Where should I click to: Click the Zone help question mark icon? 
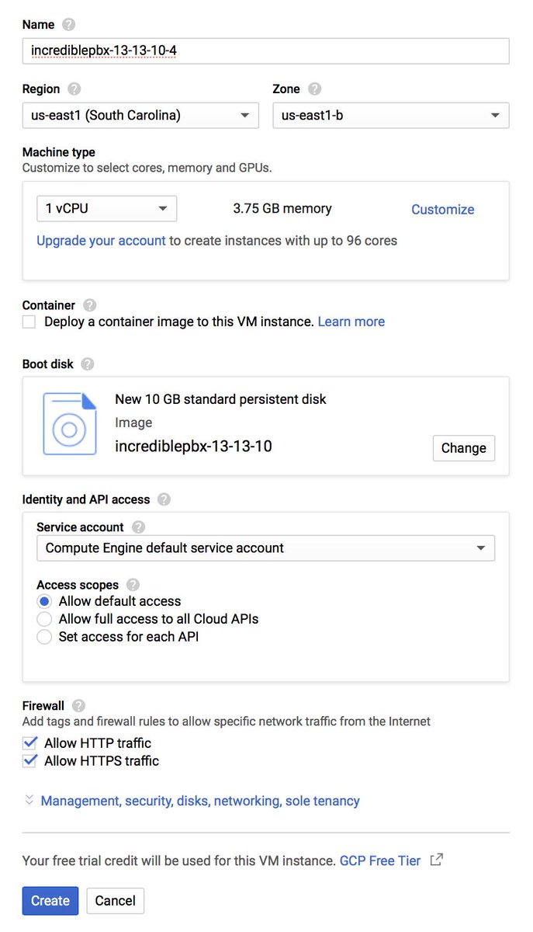[314, 89]
